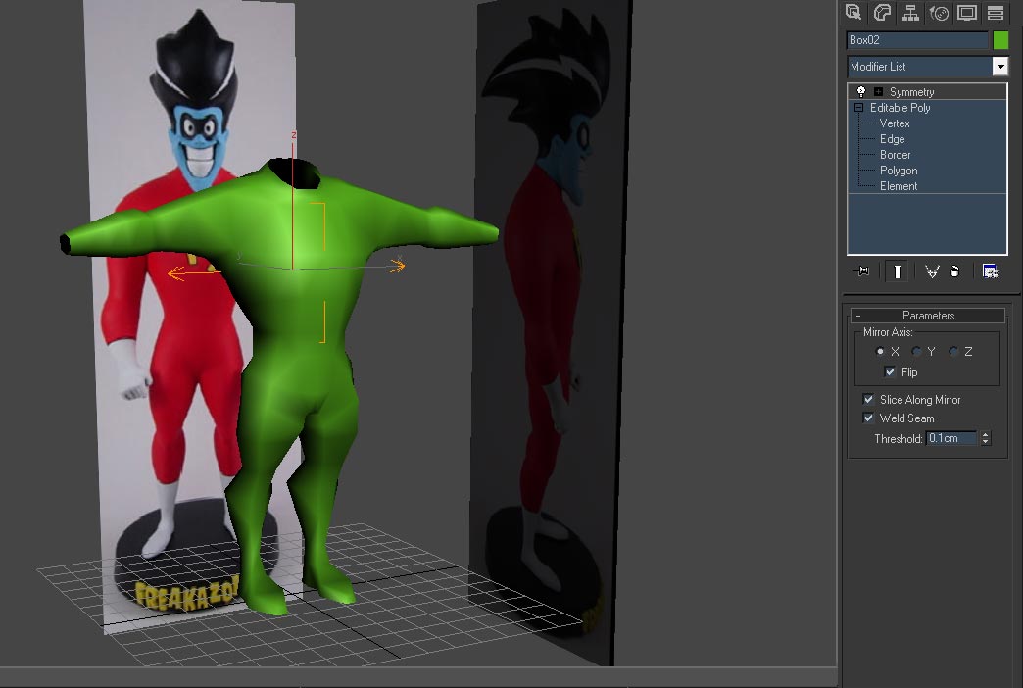Select X mirror axis

tap(880, 351)
